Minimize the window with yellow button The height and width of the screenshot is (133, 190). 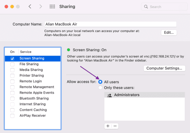(x=12, y=7)
